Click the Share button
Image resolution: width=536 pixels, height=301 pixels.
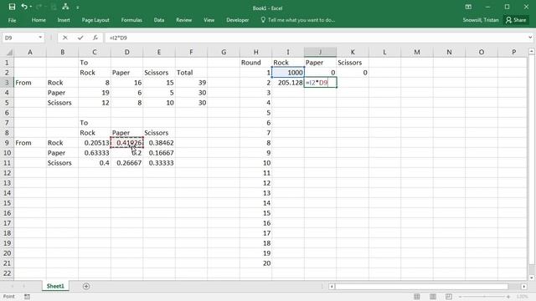tap(516, 20)
